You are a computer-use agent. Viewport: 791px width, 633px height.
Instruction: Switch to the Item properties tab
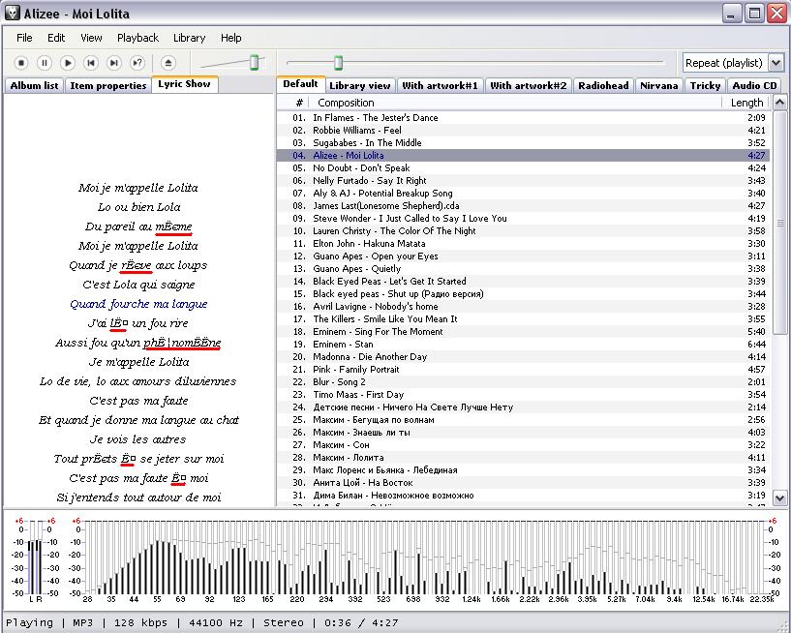pyautogui.click(x=107, y=85)
